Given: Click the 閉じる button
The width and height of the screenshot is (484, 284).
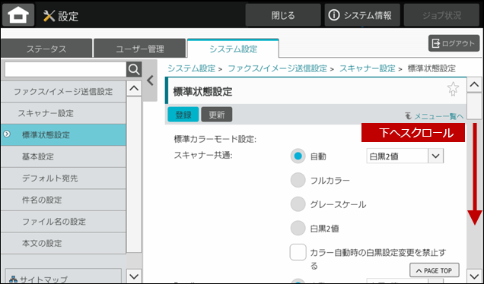Looking at the screenshot, I should [x=283, y=15].
